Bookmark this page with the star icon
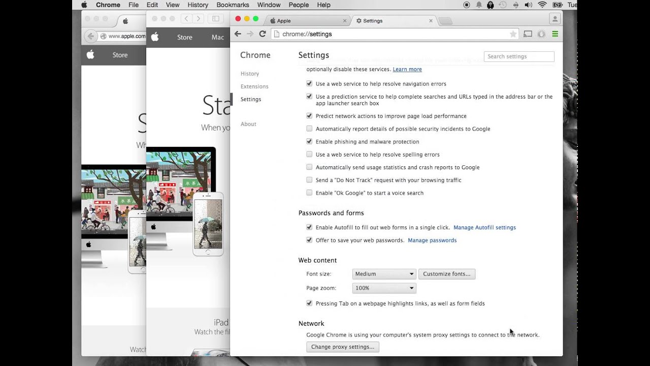The image size is (650, 366). coord(513,34)
